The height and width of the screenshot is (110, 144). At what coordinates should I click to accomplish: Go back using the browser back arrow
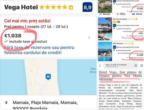click(100, 66)
